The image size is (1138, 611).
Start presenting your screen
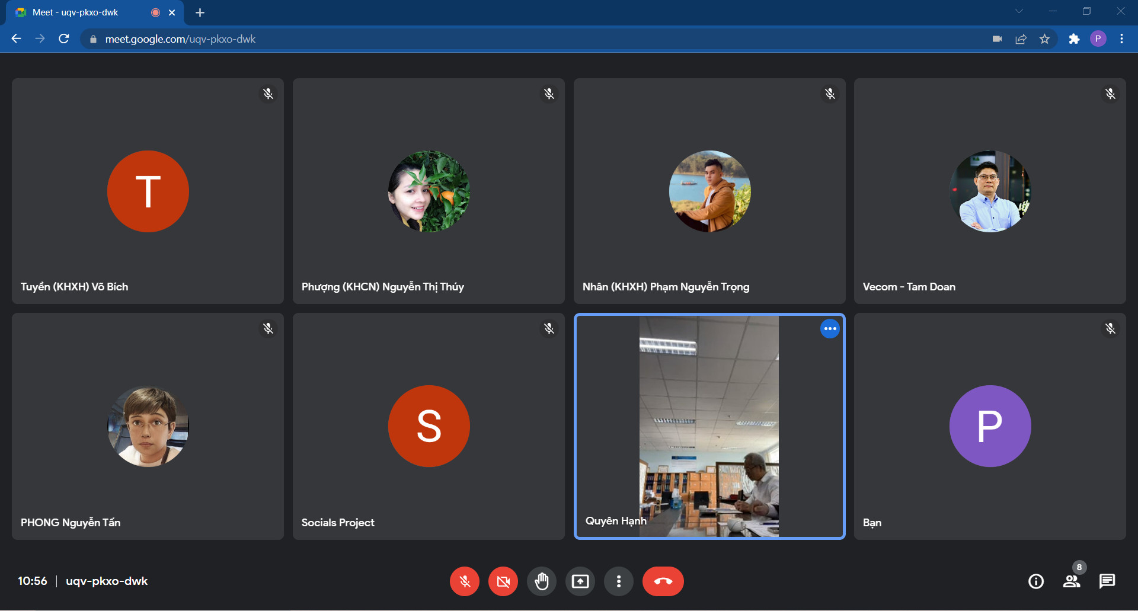tap(580, 581)
